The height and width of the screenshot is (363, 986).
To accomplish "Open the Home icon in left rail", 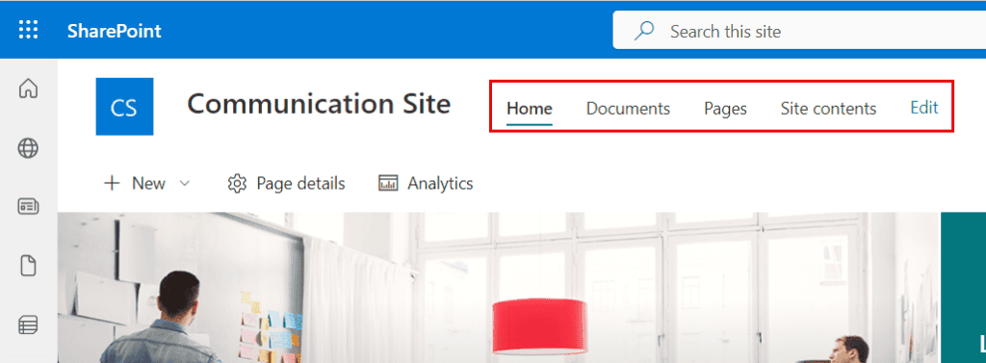I will click(28, 89).
